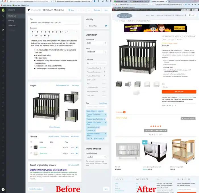Open the text alignment dropdown in editor
The image size is (199, 193).
coord(61,32)
